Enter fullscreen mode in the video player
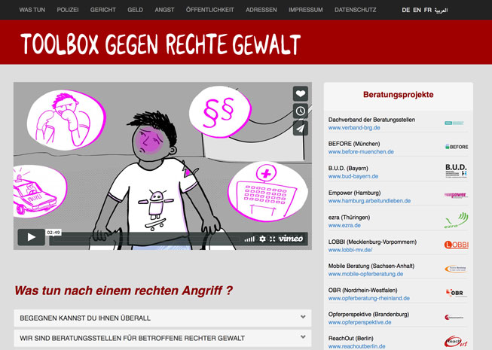This screenshot has height=350, width=492. pyautogui.click(x=272, y=239)
